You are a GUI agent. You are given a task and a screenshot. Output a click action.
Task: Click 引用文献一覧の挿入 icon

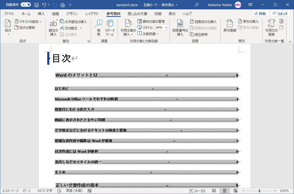(x=281, y=21)
